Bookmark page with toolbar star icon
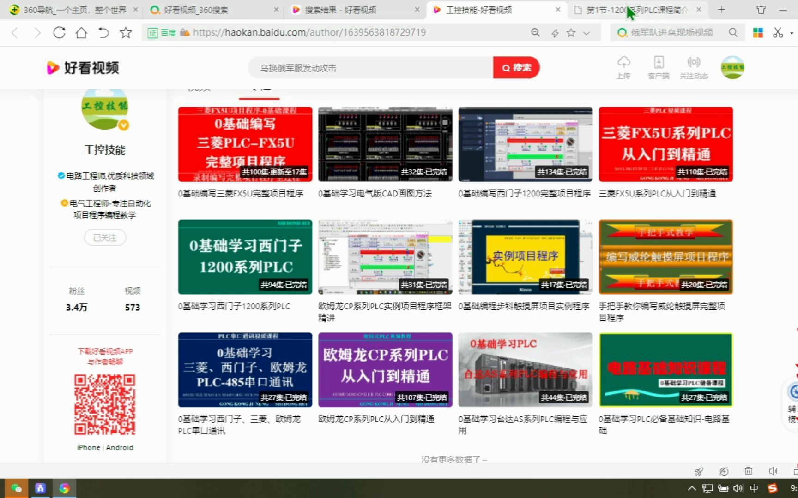This screenshot has height=498, width=798. pyautogui.click(x=126, y=33)
